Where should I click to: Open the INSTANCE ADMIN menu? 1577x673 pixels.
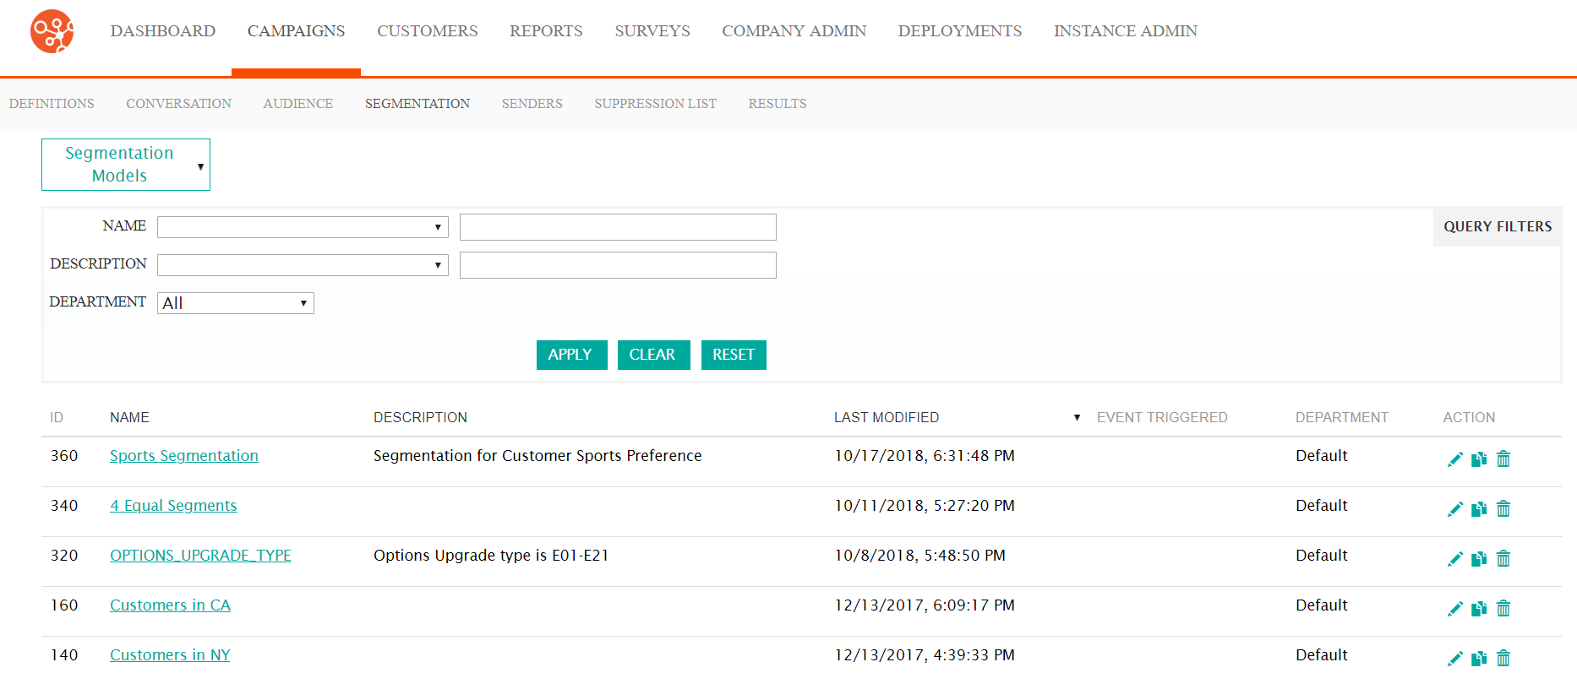pos(1126,31)
